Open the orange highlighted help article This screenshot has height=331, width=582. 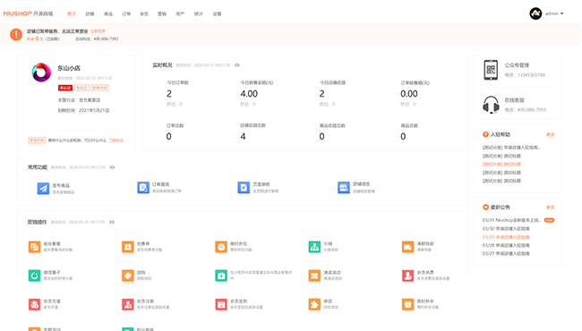[501, 165]
